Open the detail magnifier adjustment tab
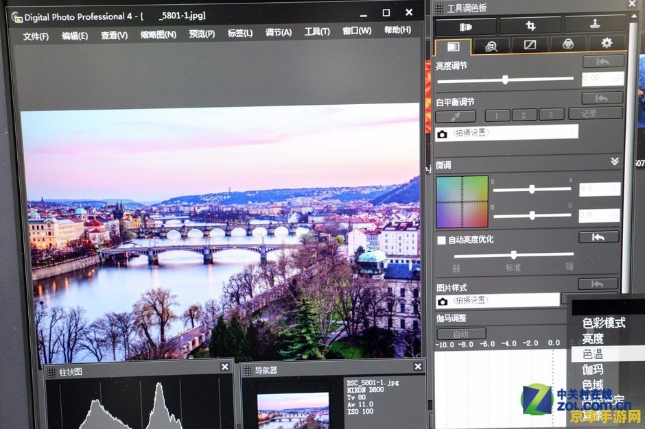645x429 pixels. (491, 46)
